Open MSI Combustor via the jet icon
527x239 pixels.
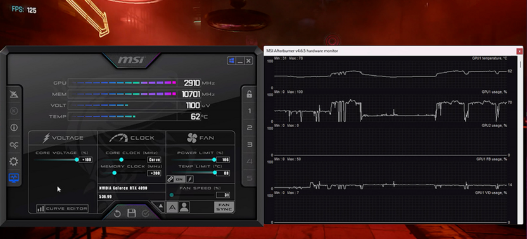pyautogui.click(x=14, y=94)
